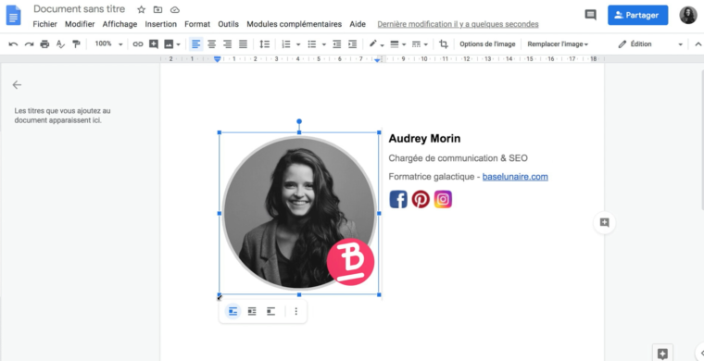Click the Insert link icon
This screenshot has height=361, width=704.
(138, 44)
